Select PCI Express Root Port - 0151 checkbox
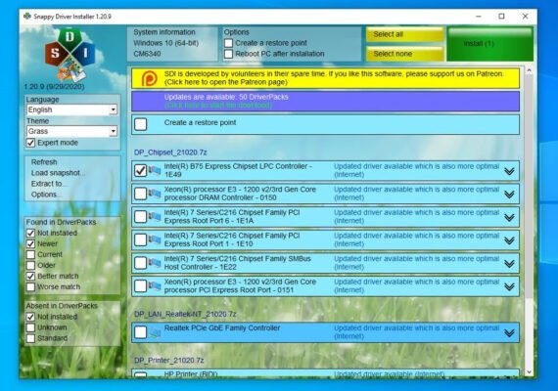Image resolution: width=558 pixels, height=391 pixels. click(141, 286)
